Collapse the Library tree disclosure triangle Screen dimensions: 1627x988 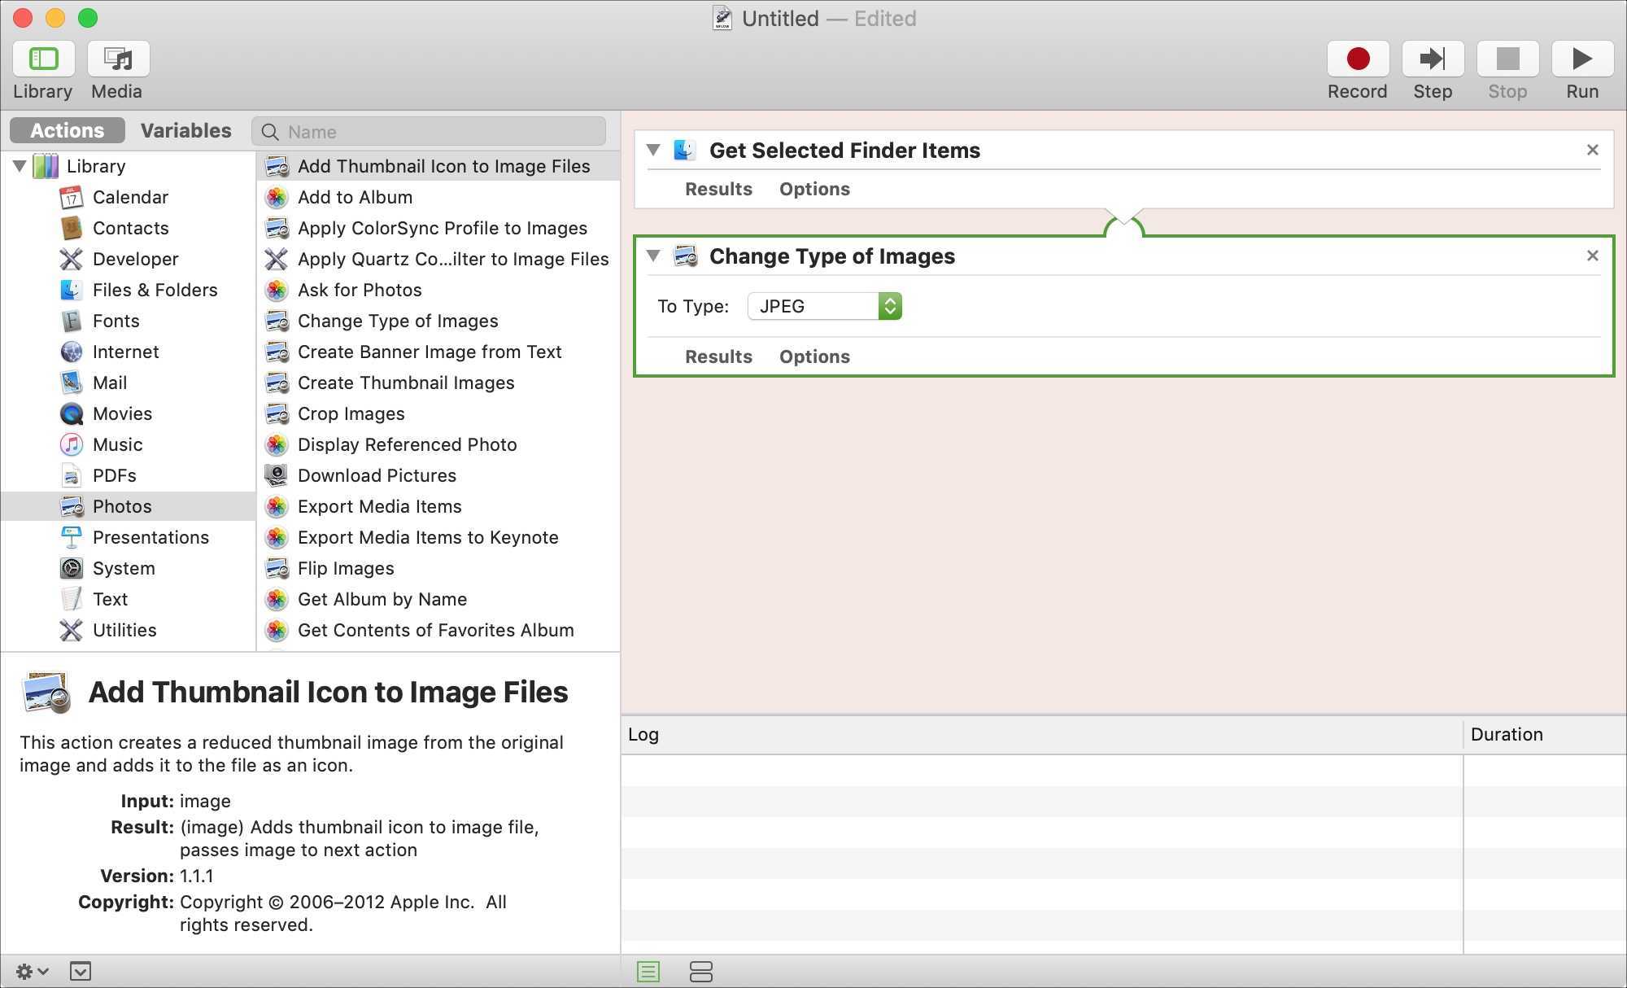pos(20,166)
